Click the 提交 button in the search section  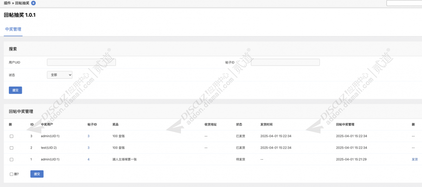pos(15,90)
